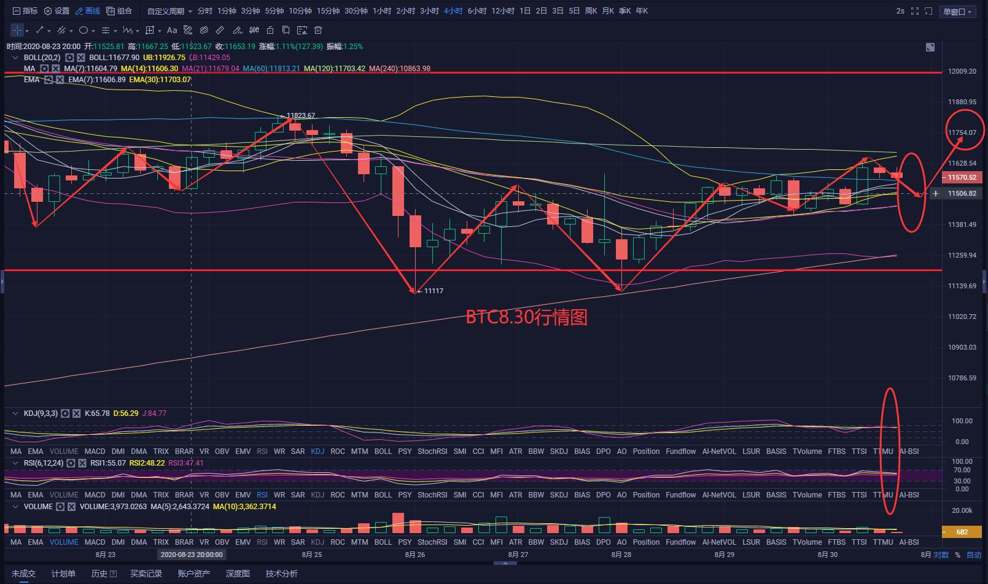Remove the KDJ indicator with X
This screenshot has width=988, height=584.
77,413
